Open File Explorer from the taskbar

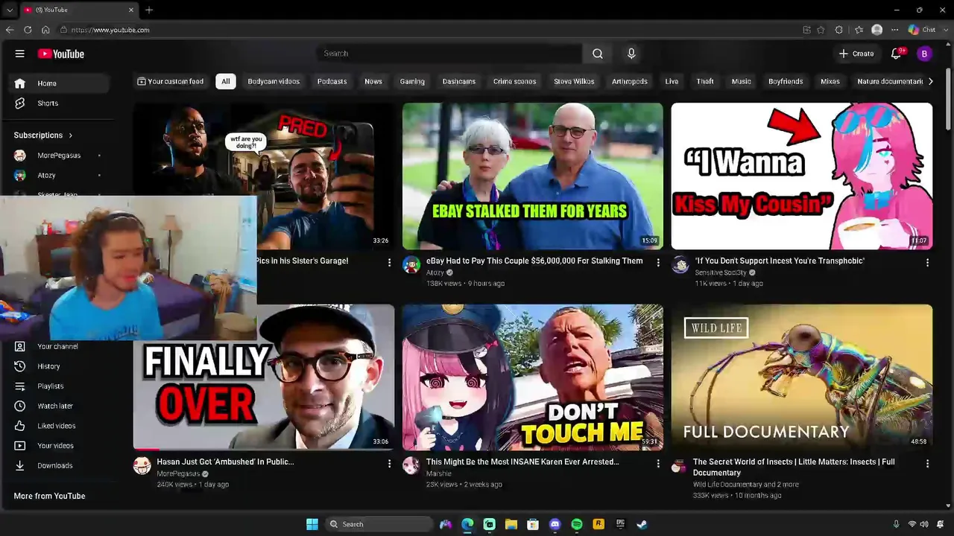[x=511, y=524]
